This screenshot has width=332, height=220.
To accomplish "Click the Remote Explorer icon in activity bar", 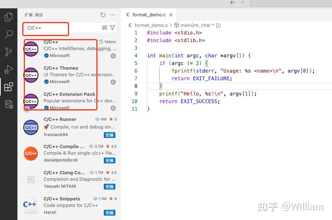I will pos(9,104).
